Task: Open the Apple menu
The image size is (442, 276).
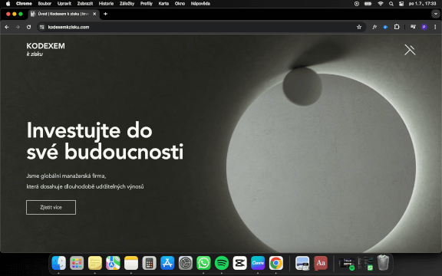Action: pos(8,4)
